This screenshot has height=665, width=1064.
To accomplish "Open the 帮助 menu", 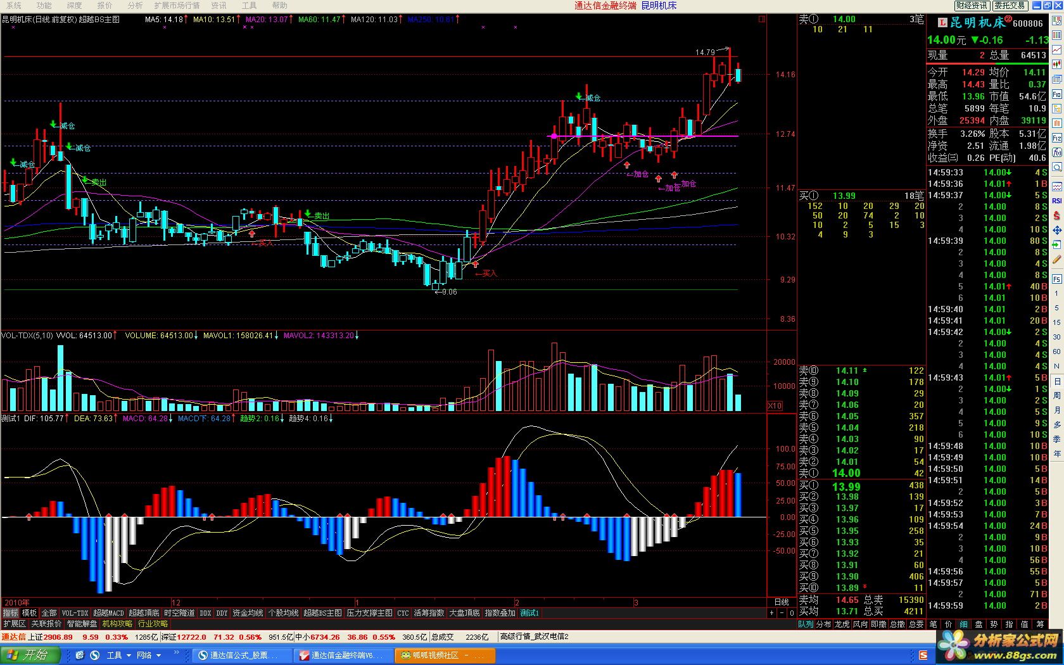I will 280,6.
